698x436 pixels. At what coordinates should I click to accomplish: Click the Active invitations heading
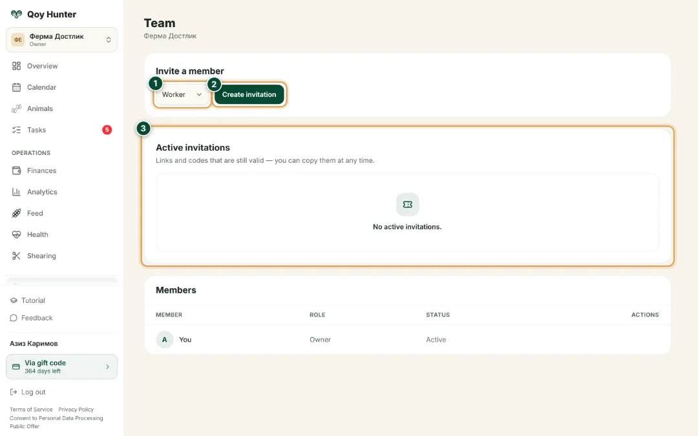(193, 148)
